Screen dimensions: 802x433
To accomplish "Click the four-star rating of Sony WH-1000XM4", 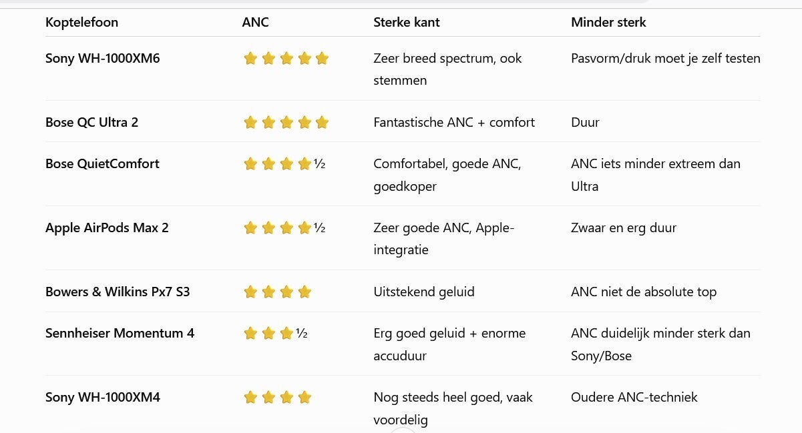I will 278,398.
